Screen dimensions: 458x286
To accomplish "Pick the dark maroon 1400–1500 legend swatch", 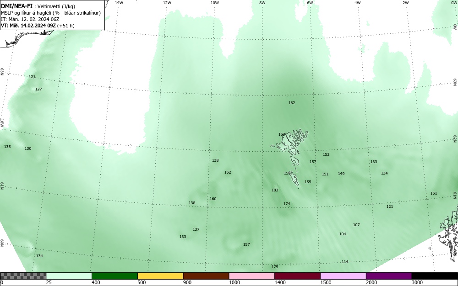I will tap(297, 276).
